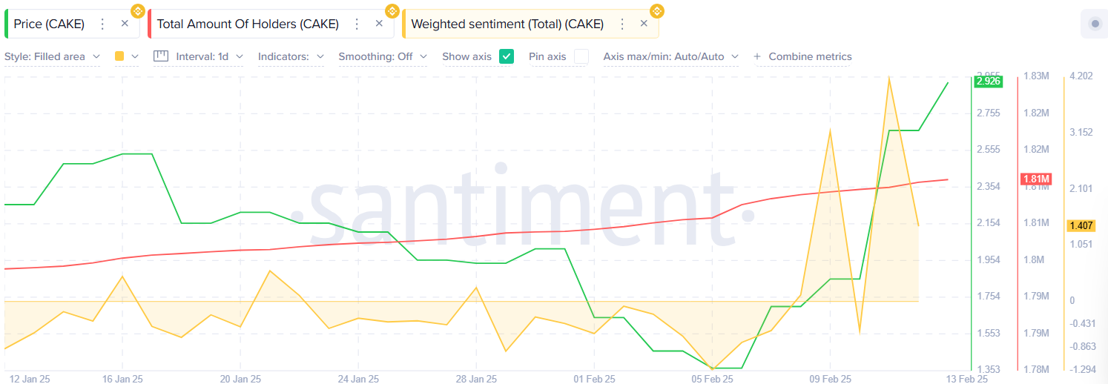Select the Weighted sentiment (Total) tab
This screenshot has width=1108, height=384.
507,24
